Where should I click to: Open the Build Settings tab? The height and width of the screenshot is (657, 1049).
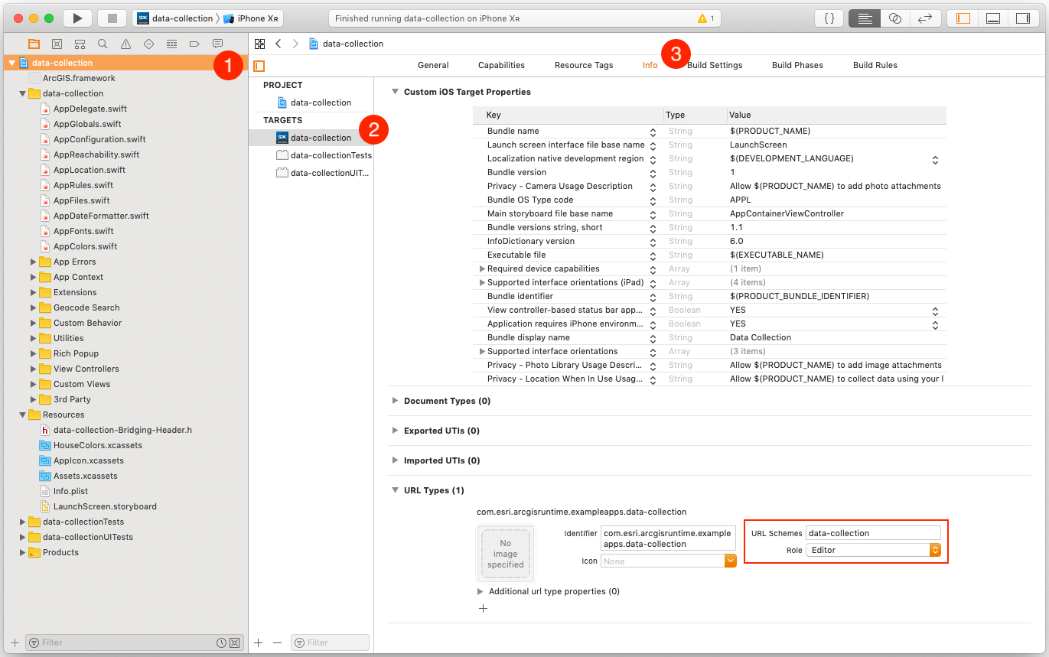tap(715, 65)
